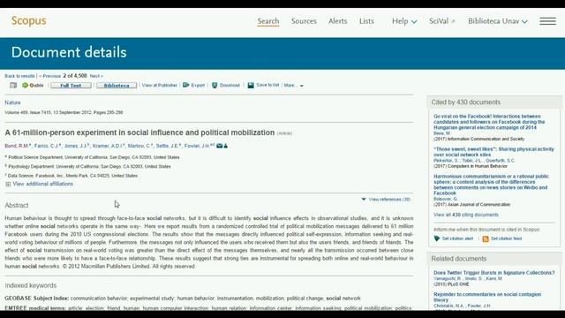Click the GEOBASE Subject Index keywords line
565x318 pixels.
pos(183,299)
